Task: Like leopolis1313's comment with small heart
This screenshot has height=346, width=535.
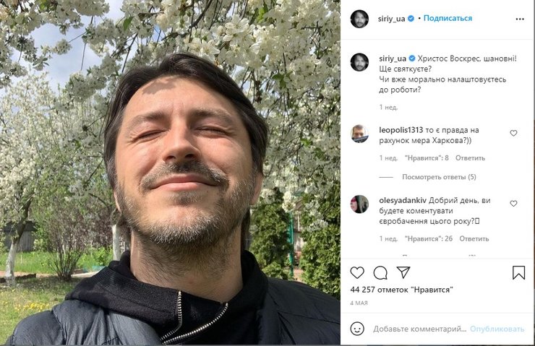Action: [513, 134]
